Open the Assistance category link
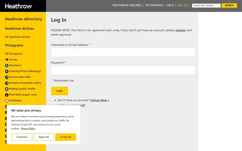Viewport: 242px width, 151px height. 15,65
